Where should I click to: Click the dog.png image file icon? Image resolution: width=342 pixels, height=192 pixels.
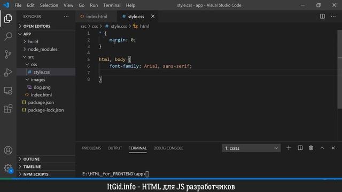coord(29,87)
